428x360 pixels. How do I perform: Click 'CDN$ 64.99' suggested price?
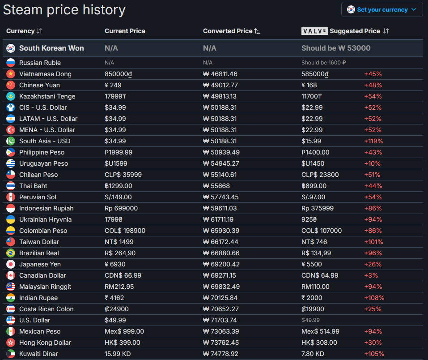[320, 275]
